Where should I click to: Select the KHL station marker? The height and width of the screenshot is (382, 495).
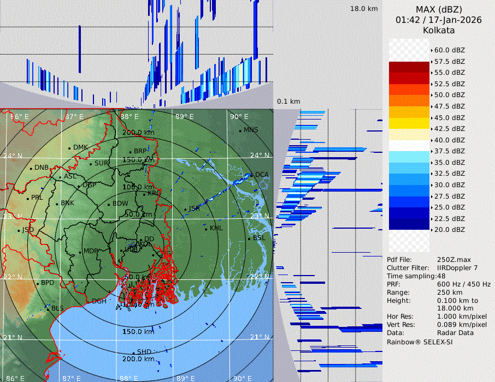206,228
